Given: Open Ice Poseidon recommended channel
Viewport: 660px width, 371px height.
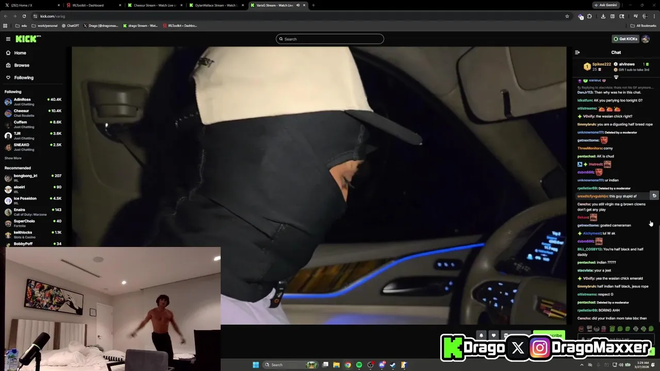Looking at the screenshot, I should 33,200.
